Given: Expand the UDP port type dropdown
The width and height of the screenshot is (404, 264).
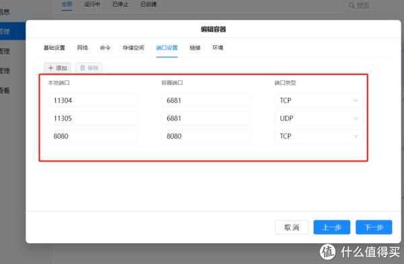Looking at the screenshot, I should point(319,119).
